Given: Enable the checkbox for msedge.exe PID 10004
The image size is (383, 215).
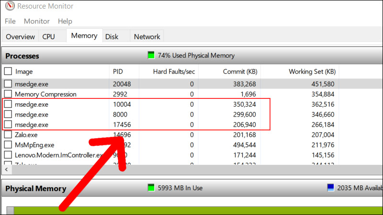Looking at the screenshot, I should [8, 104].
